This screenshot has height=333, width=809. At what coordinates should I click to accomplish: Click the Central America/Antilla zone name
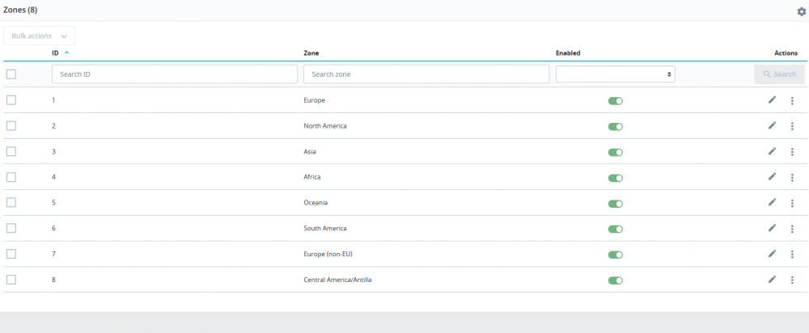click(337, 280)
